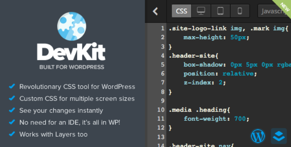
Task: Click line number 10 in gutter
Action: click(x=161, y=110)
